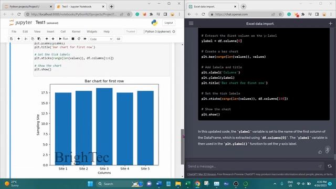Bookmark the Jupyter page with star icon

[x=129, y=14]
